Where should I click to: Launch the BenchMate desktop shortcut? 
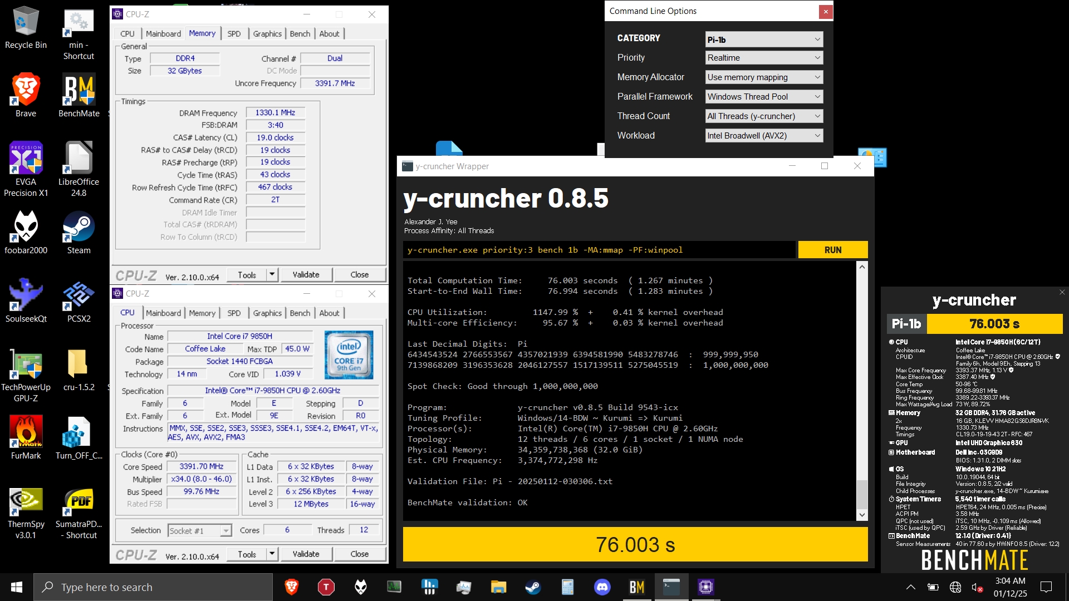79,95
